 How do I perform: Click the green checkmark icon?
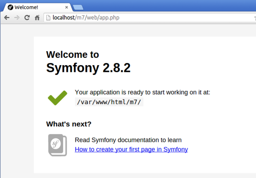57,98
